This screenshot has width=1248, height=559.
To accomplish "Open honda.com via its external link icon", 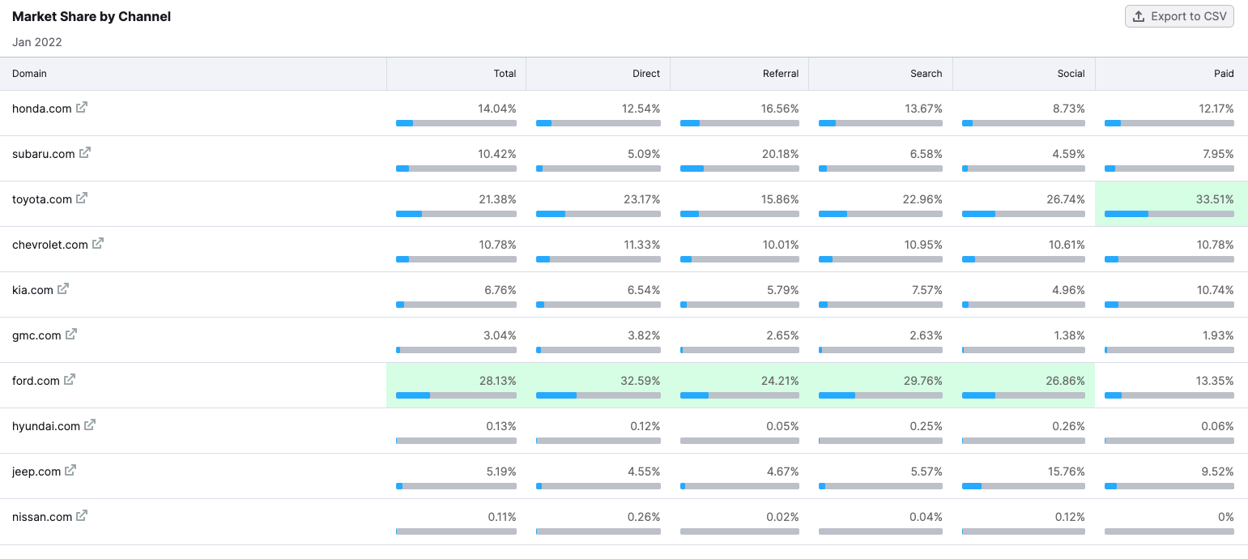I will pyautogui.click(x=81, y=107).
